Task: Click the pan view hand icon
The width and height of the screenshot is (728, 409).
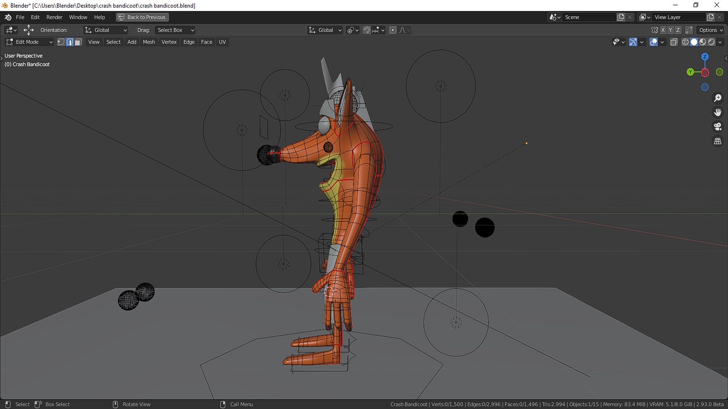Action: (718, 112)
